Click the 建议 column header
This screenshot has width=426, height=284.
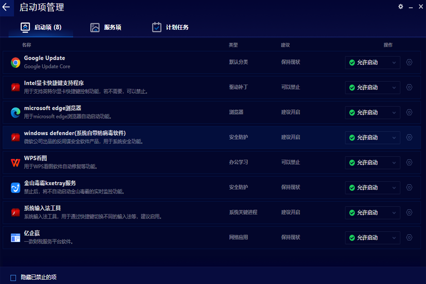(285, 45)
